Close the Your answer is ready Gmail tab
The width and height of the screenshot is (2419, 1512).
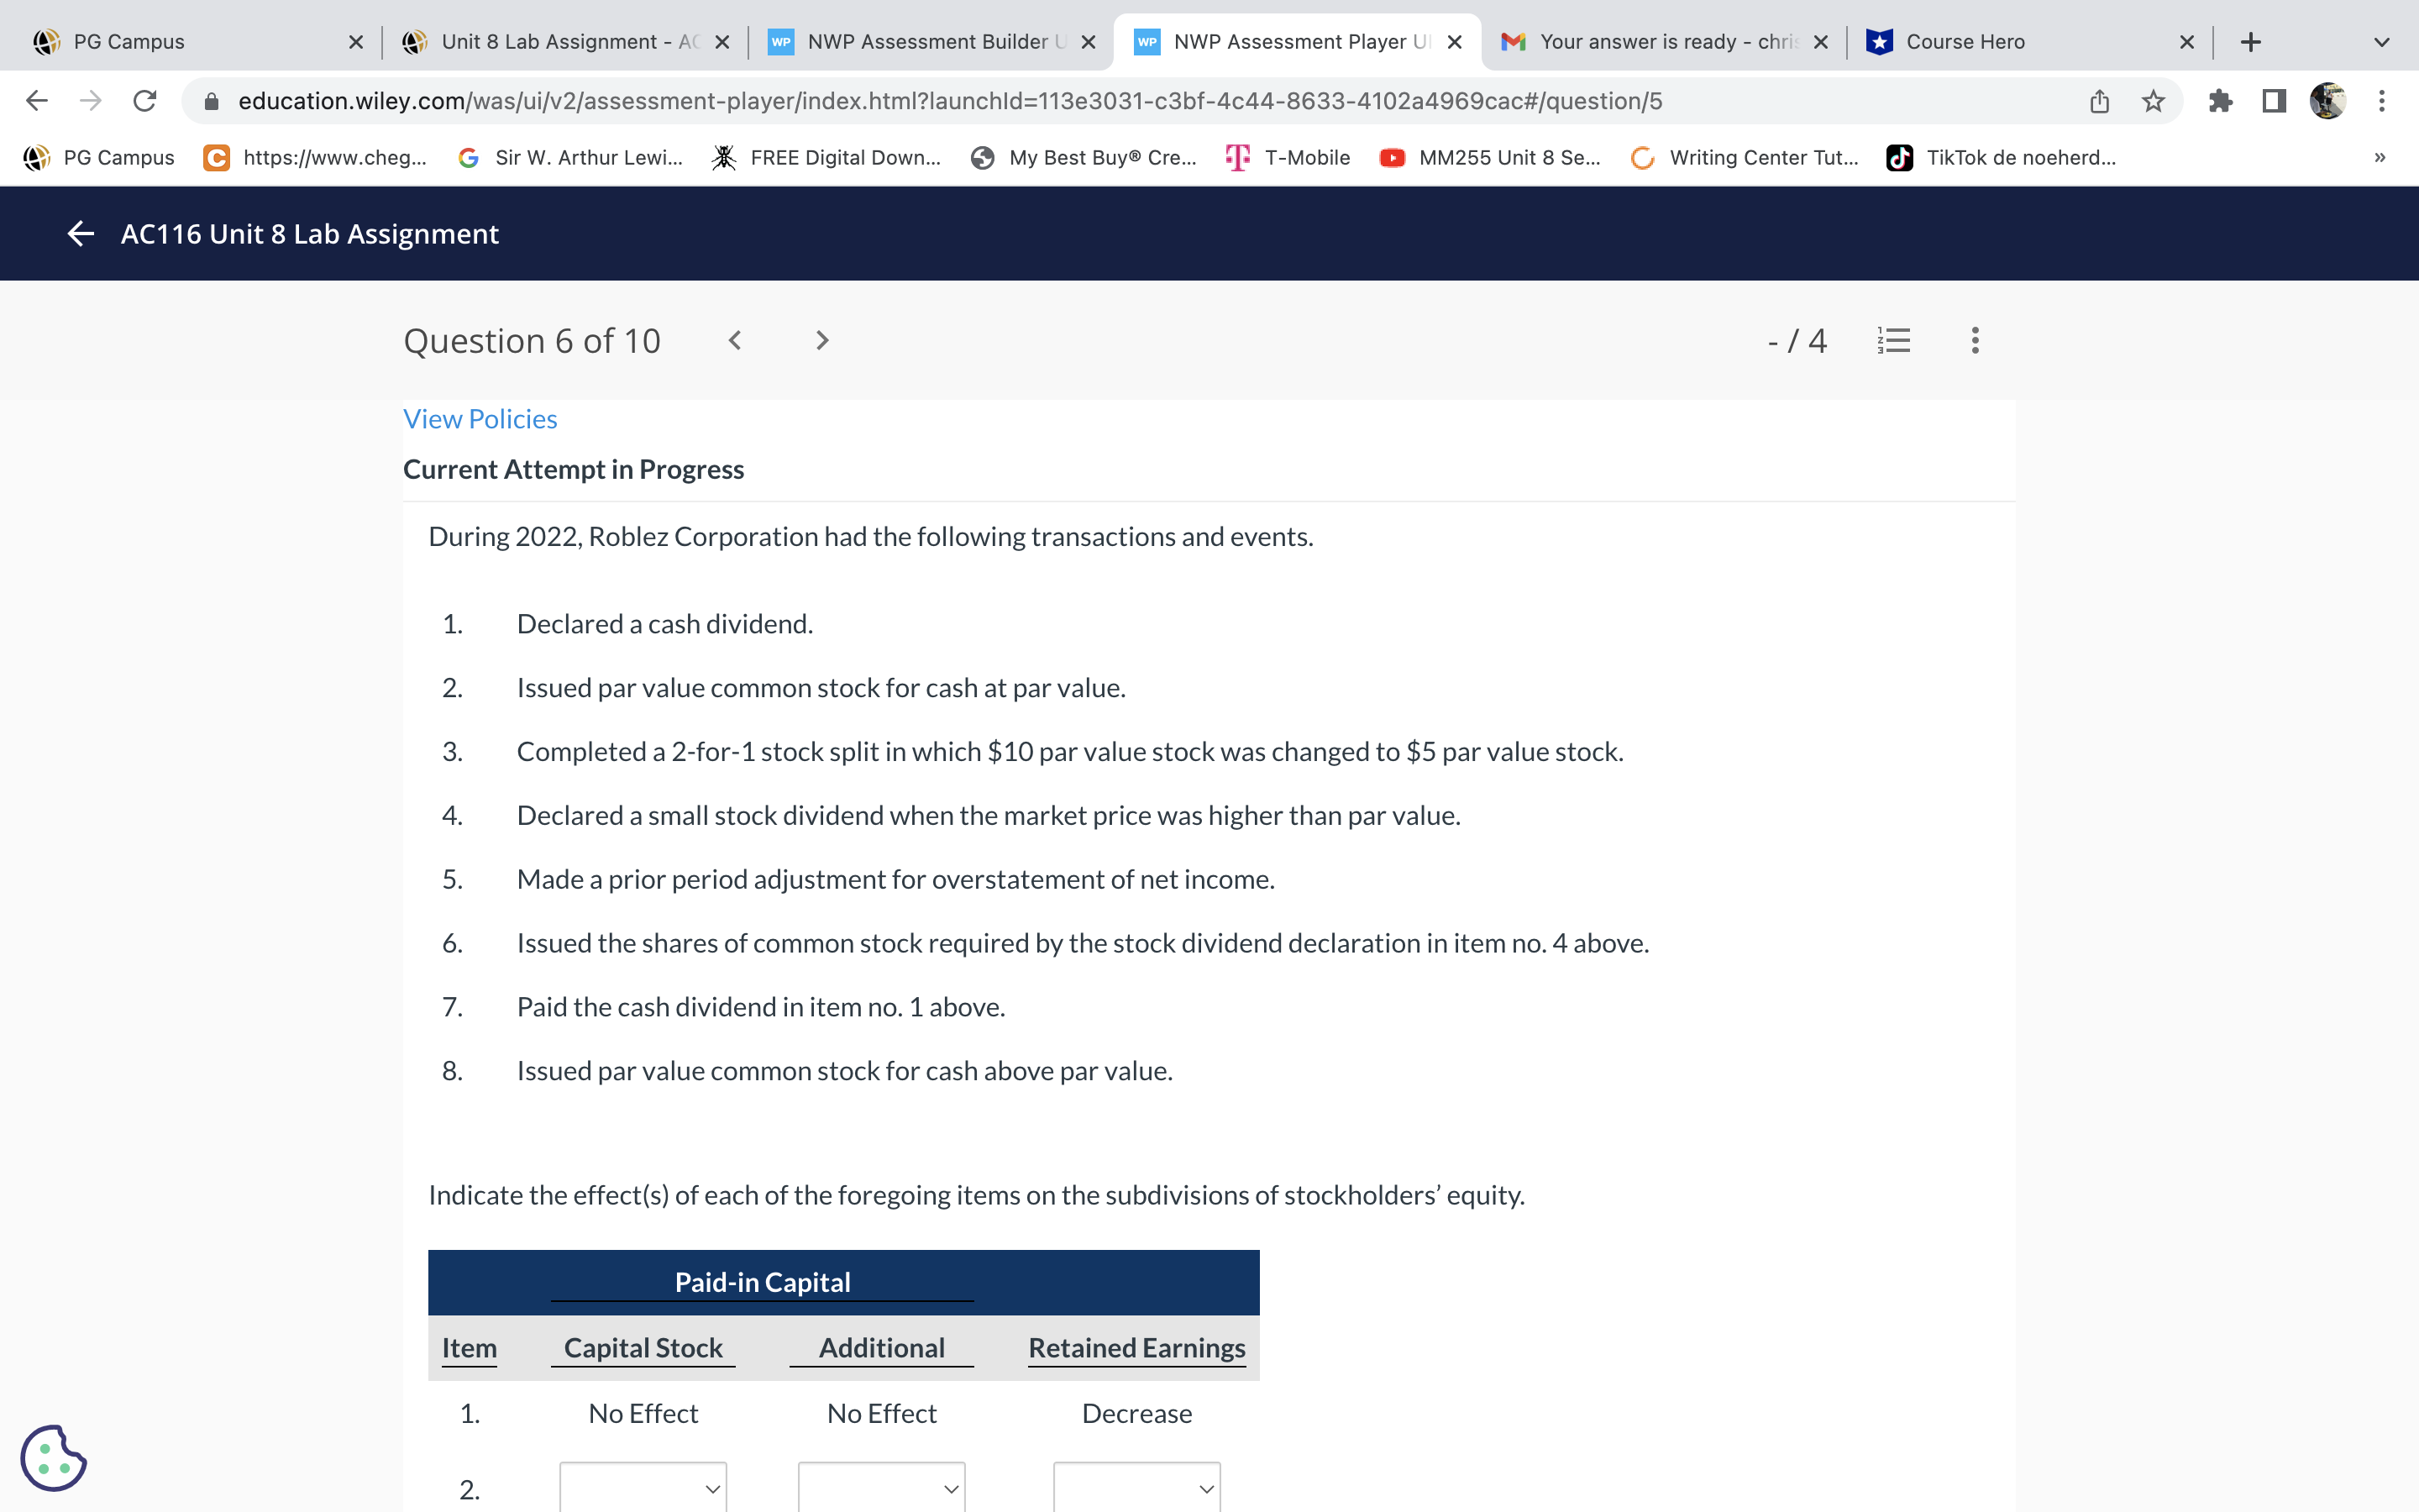click(1820, 42)
